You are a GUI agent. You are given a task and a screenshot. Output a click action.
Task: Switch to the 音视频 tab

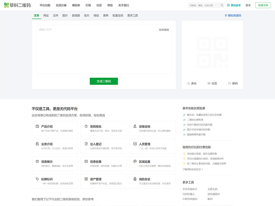[x=76, y=15]
